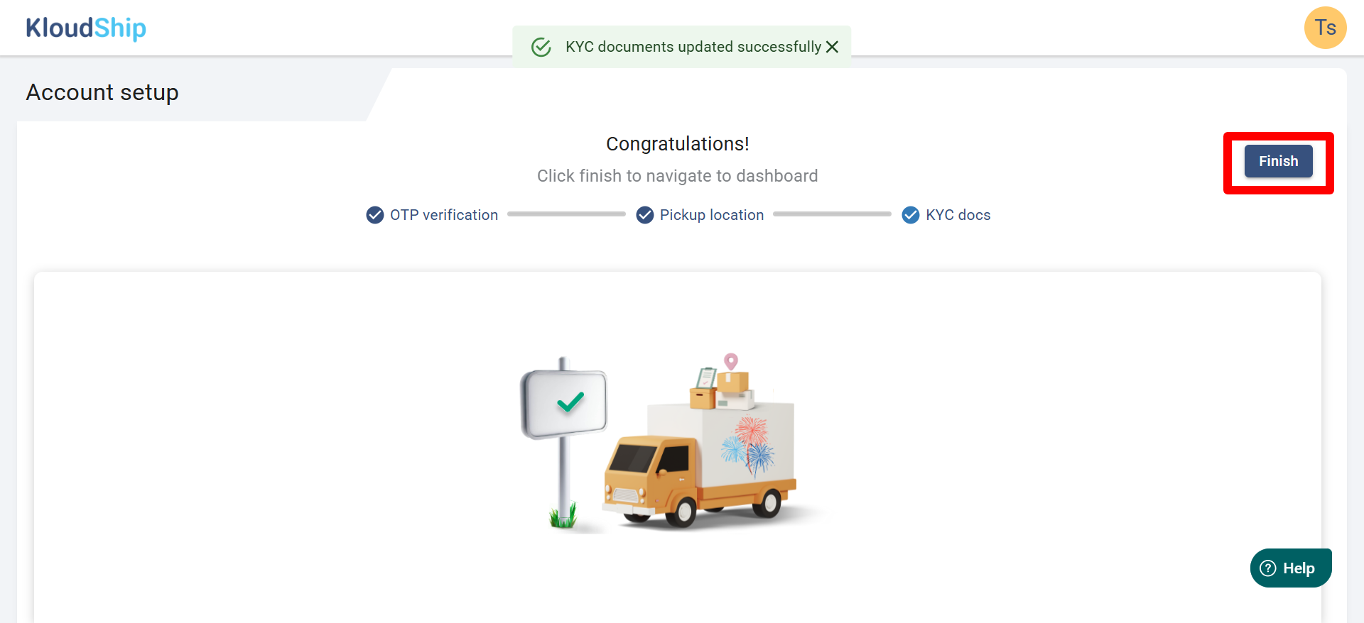Click the question mark icon in the Help button
Image resolution: width=1364 pixels, height=623 pixels.
(x=1268, y=568)
